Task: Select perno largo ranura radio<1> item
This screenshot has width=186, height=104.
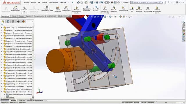Action: (19, 86)
